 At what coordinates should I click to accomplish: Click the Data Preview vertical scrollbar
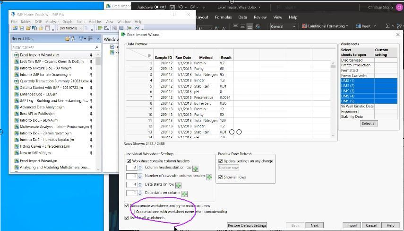(333, 99)
